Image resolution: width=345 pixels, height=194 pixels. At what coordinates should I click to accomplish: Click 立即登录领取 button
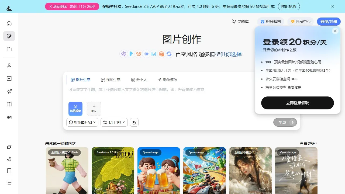click(x=298, y=103)
